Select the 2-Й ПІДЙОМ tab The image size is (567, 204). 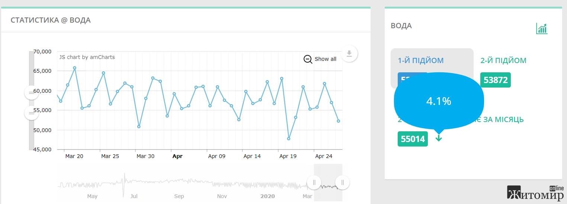(x=503, y=60)
